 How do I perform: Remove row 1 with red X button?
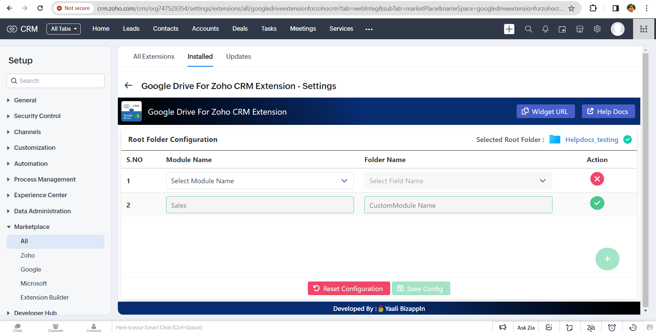coord(597,179)
